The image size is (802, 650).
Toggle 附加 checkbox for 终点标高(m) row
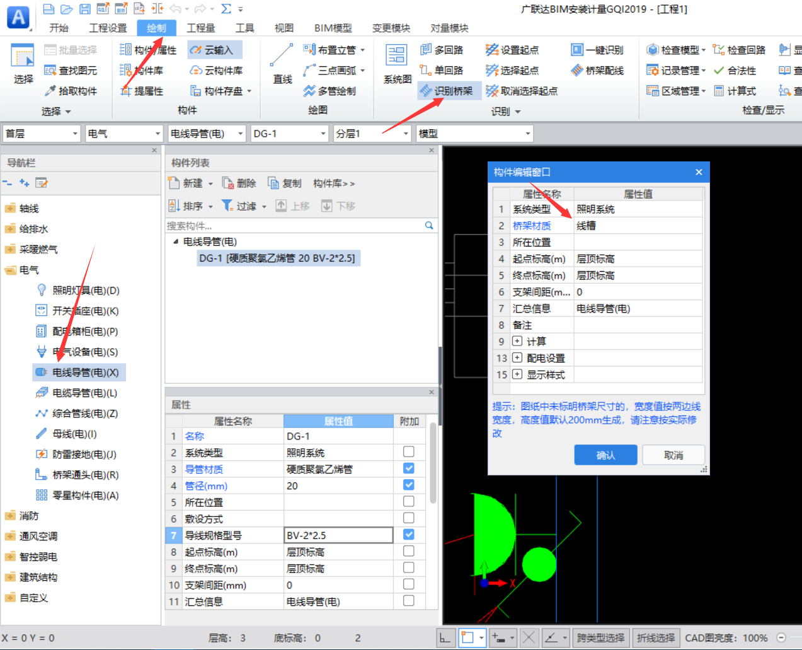tap(409, 567)
